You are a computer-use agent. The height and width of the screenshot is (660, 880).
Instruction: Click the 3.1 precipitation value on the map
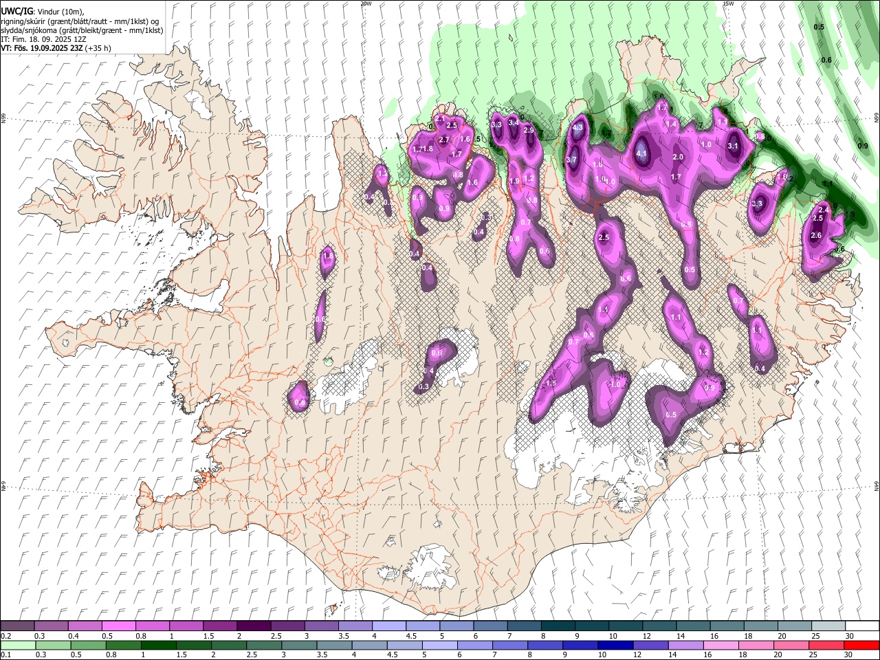pyautogui.click(x=733, y=146)
